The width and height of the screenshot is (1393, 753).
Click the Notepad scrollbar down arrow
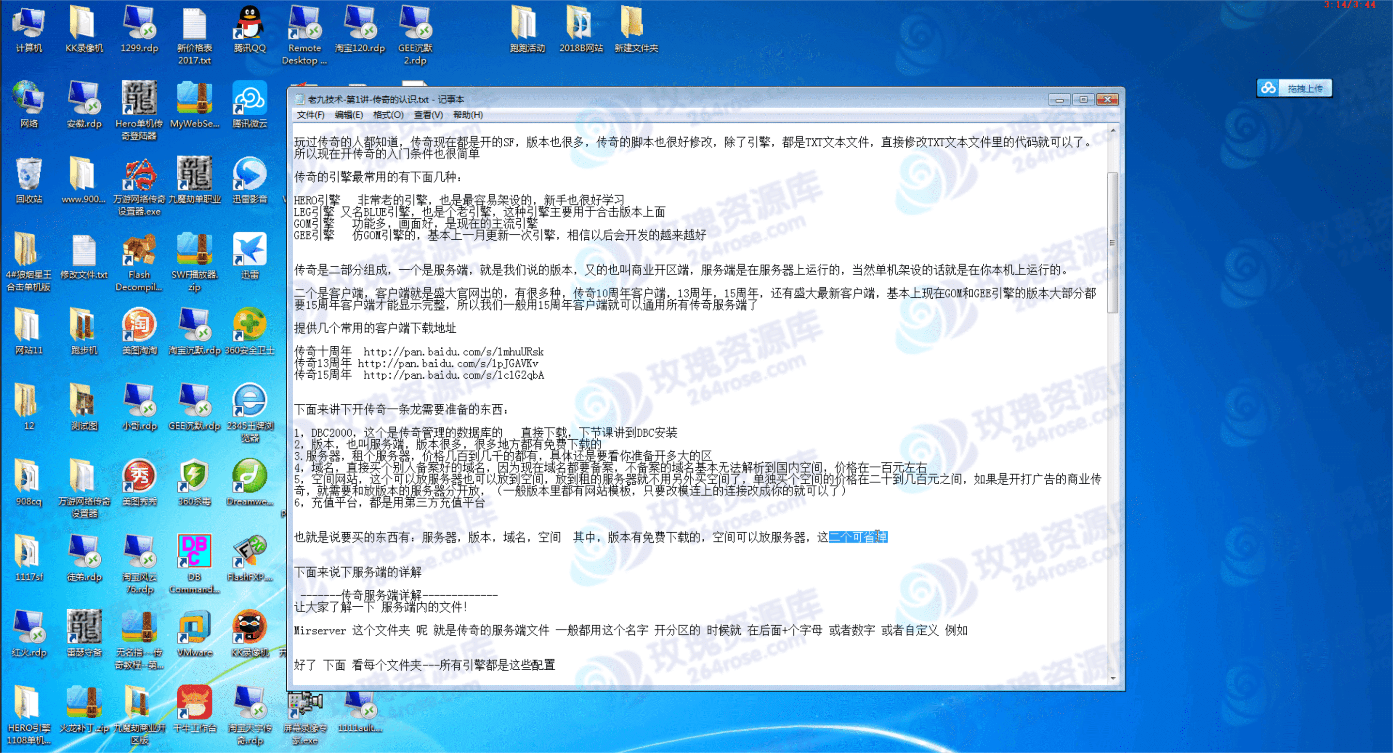pyautogui.click(x=1113, y=678)
